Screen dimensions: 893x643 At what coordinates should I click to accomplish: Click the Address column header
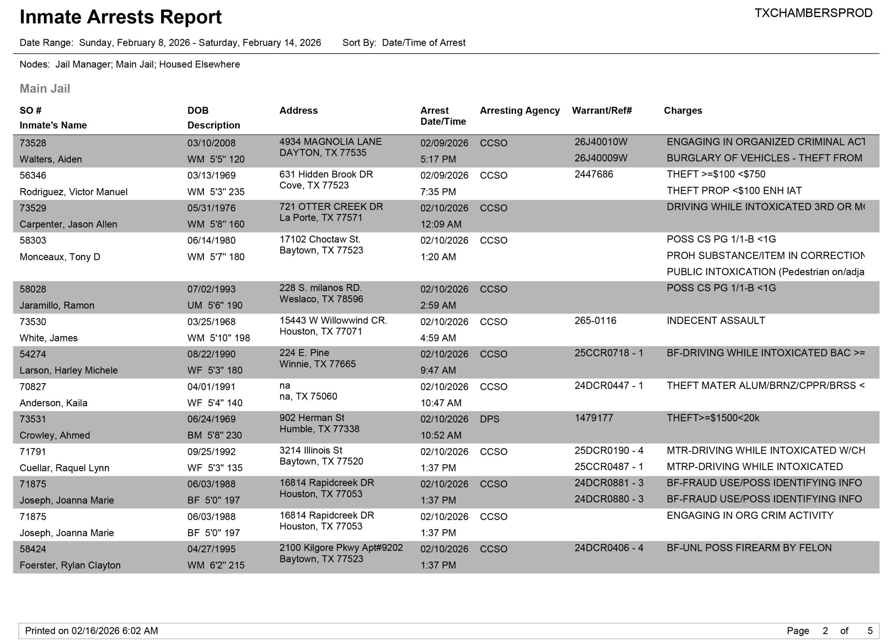pyautogui.click(x=298, y=111)
